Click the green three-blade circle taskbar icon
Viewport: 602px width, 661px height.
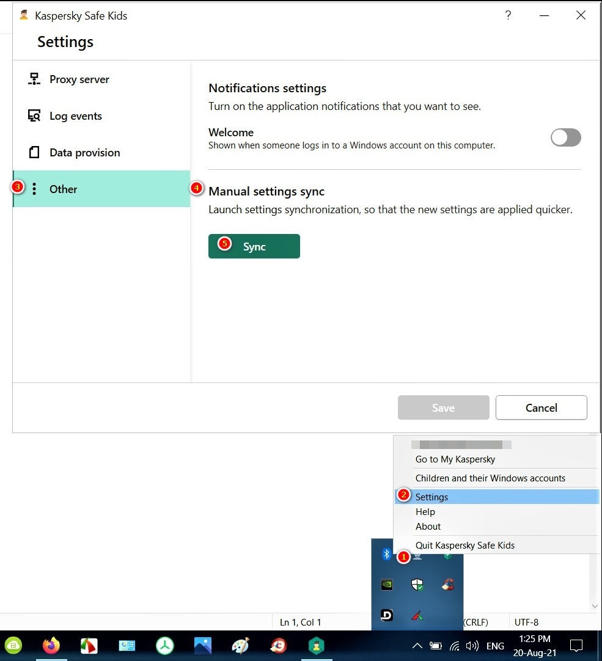[165, 645]
